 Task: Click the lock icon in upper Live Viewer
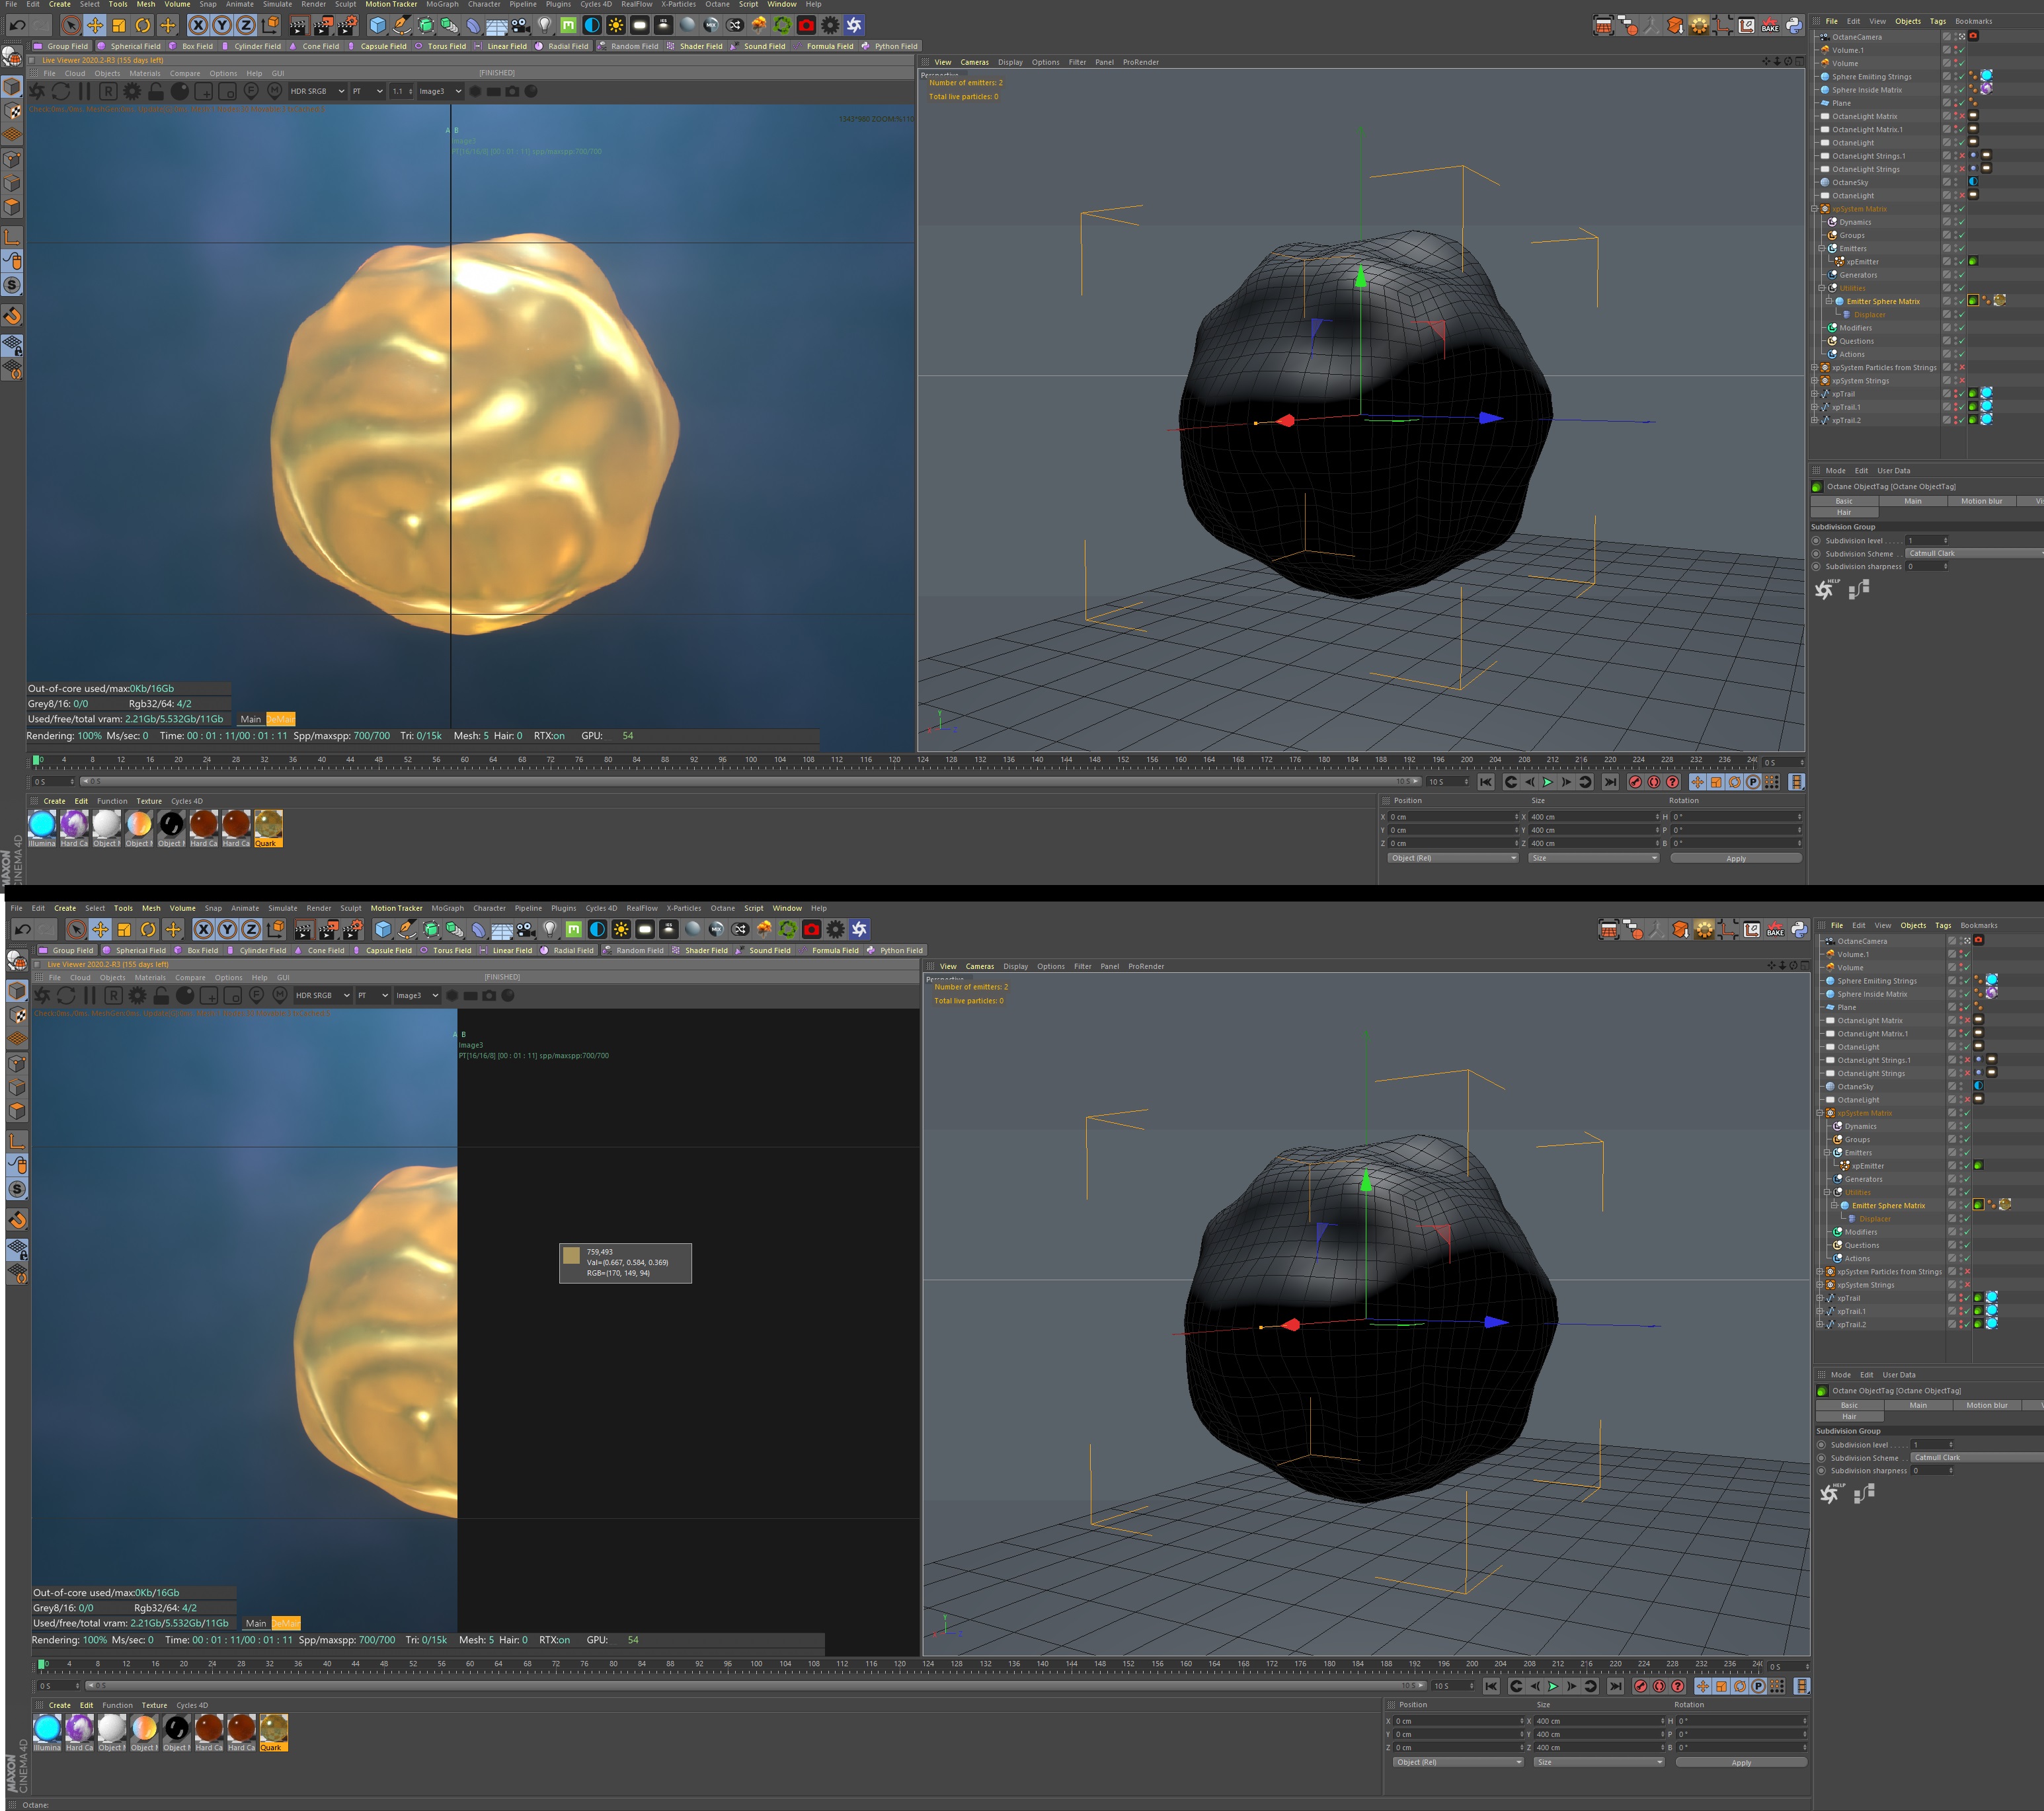click(x=155, y=91)
